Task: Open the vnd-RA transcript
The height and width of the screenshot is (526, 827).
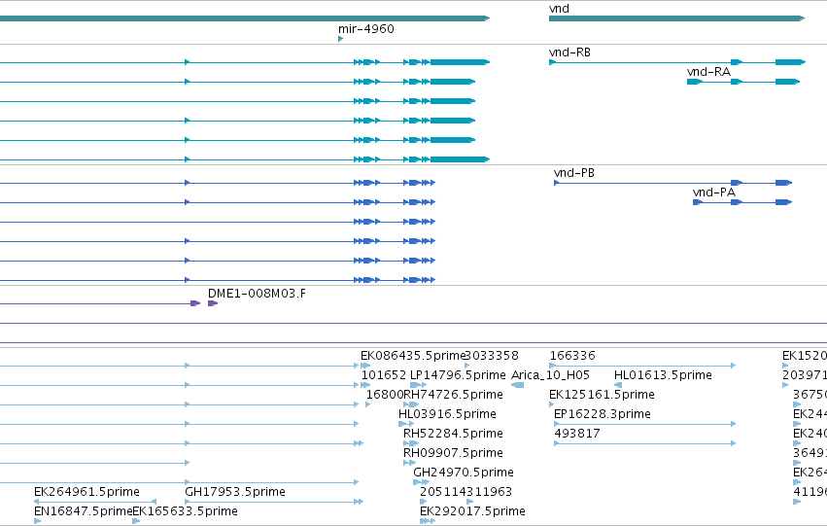Action: [x=743, y=82]
